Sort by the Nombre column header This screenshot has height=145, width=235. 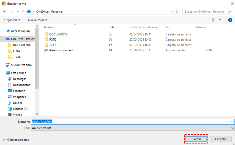pyautogui.click(x=50, y=27)
